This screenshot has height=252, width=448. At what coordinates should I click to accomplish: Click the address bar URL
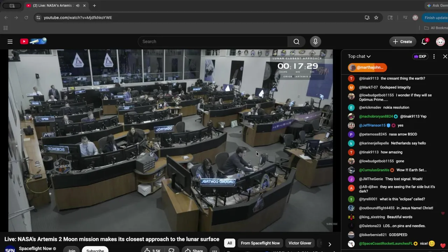[78, 17]
